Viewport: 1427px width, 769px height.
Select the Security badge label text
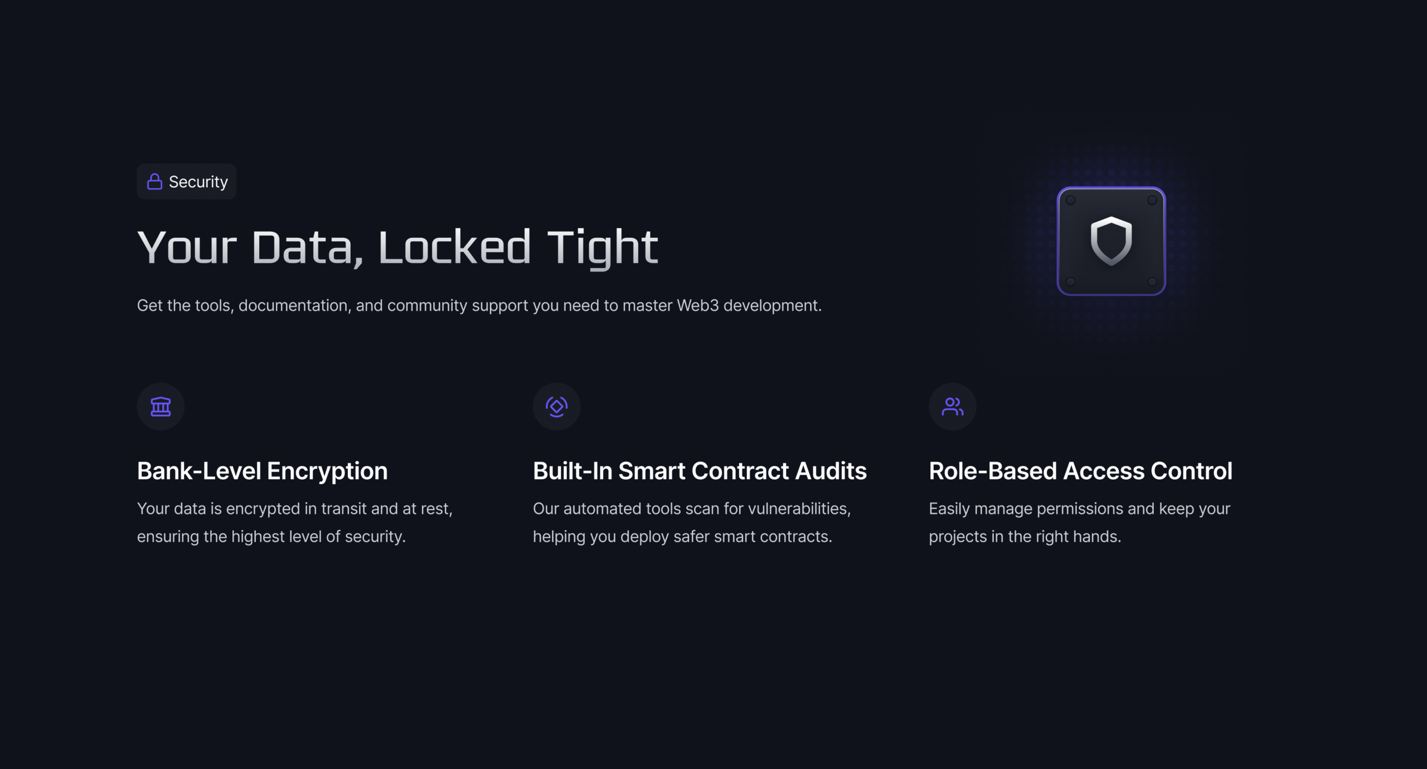[198, 182]
